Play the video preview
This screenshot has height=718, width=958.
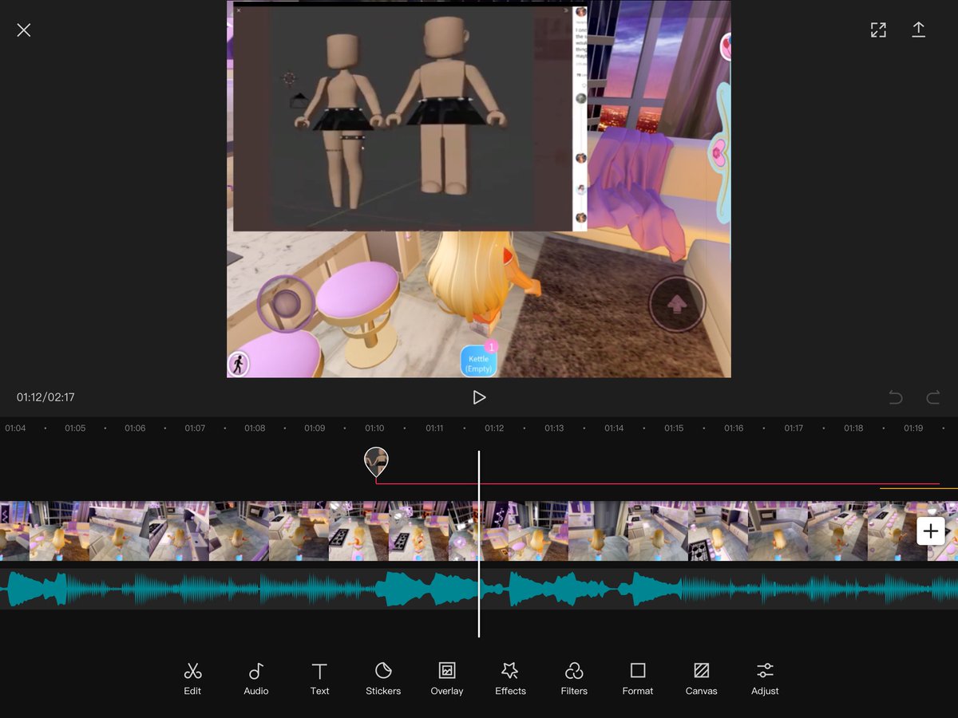[x=479, y=397]
